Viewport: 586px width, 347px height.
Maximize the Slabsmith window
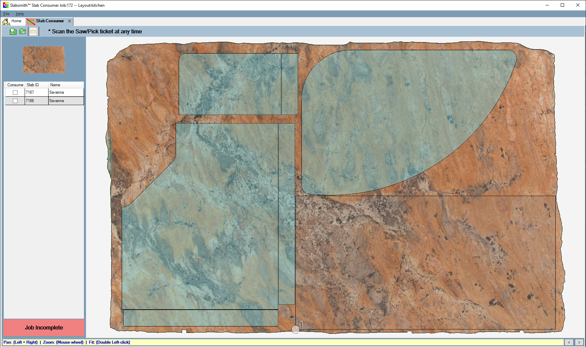tap(562, 5)
